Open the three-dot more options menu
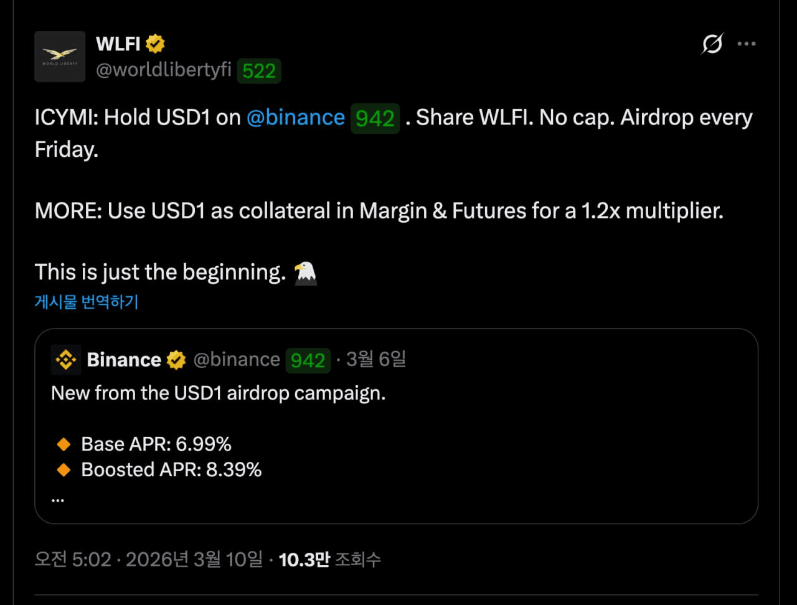The height and width of the screenshot is (605, 797). 747,44
